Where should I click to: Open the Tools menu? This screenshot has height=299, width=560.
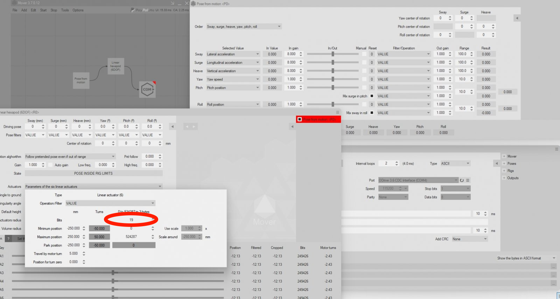(65, 10)
